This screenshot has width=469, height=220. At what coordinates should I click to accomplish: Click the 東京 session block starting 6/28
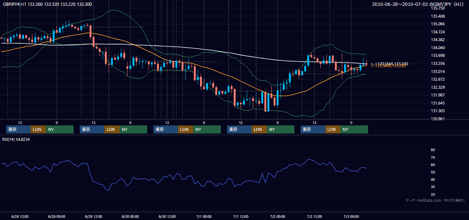click(18, 129)
